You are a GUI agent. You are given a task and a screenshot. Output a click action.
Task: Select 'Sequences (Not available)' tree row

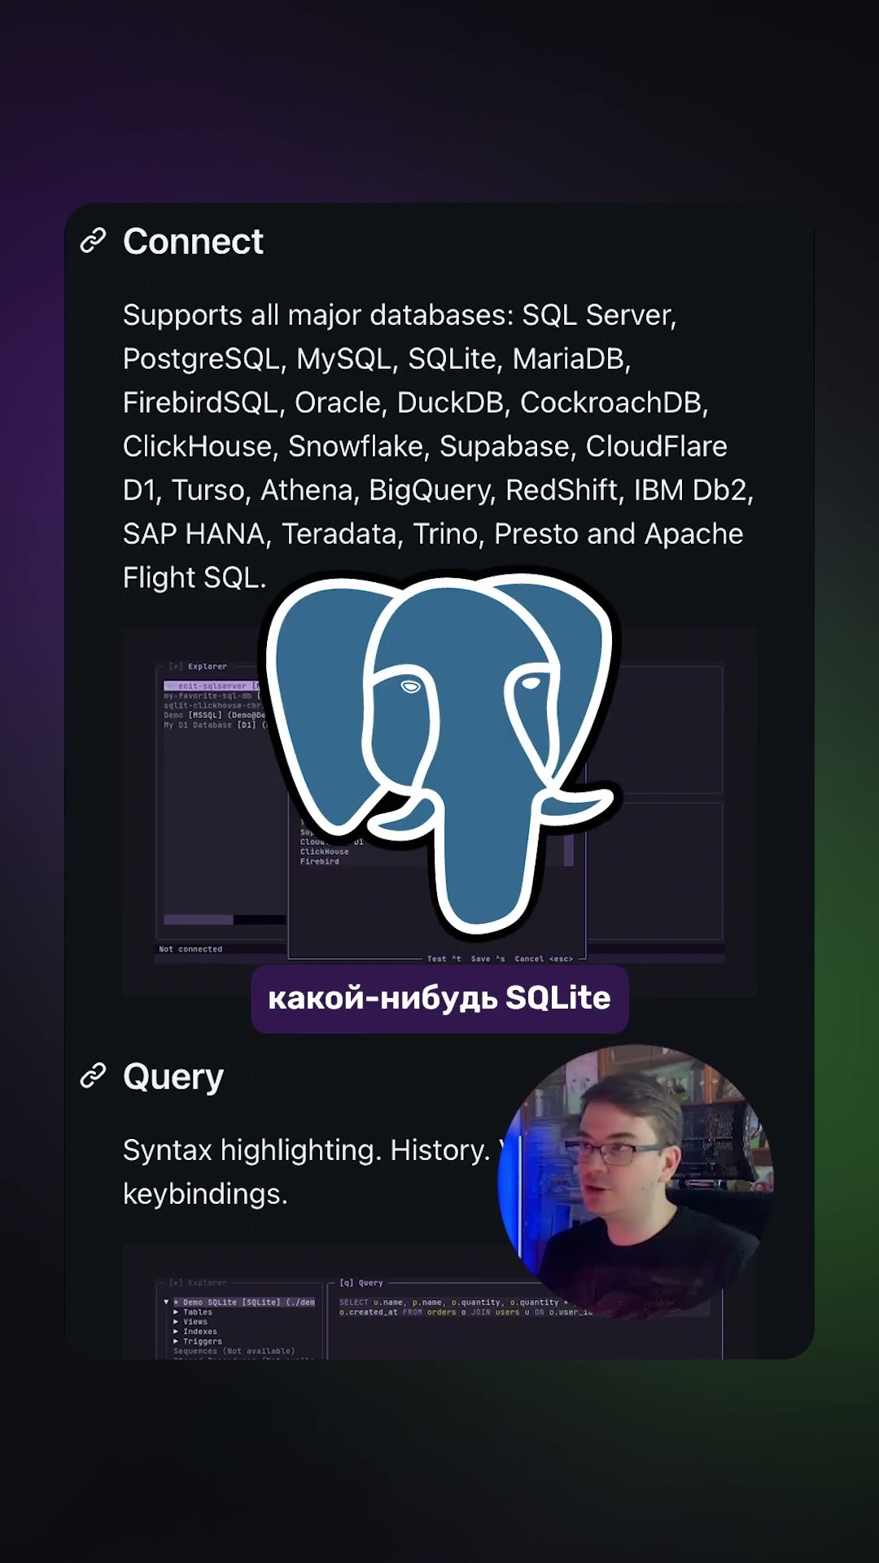[x=234, y=1351]
